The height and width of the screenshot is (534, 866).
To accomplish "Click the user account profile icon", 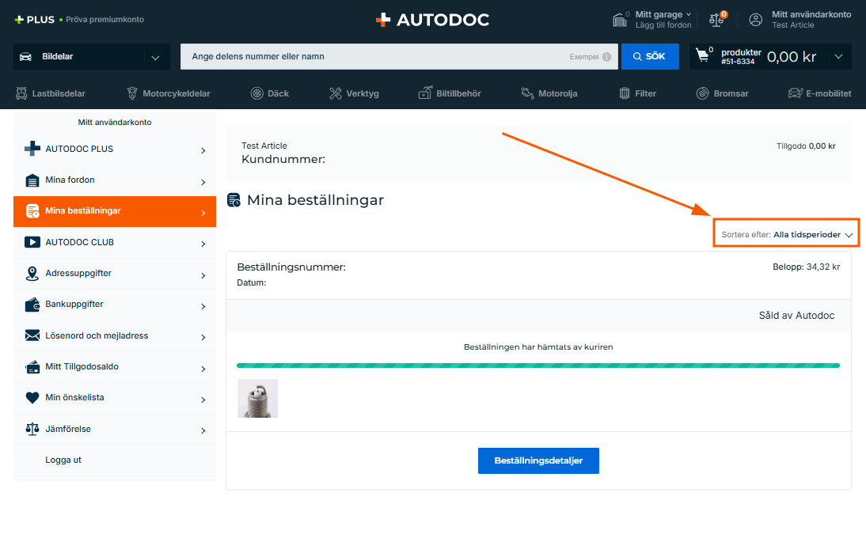I will pos(756,20).
